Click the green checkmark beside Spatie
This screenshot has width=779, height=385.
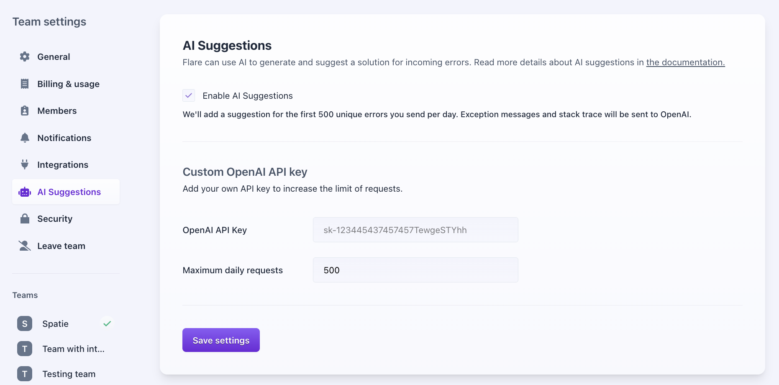point(107,323)
